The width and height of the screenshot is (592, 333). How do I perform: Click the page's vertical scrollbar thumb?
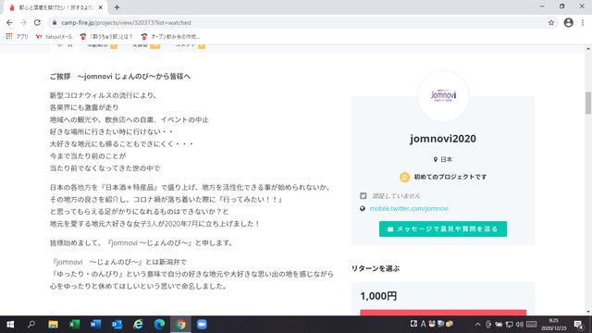pos(588,103)
